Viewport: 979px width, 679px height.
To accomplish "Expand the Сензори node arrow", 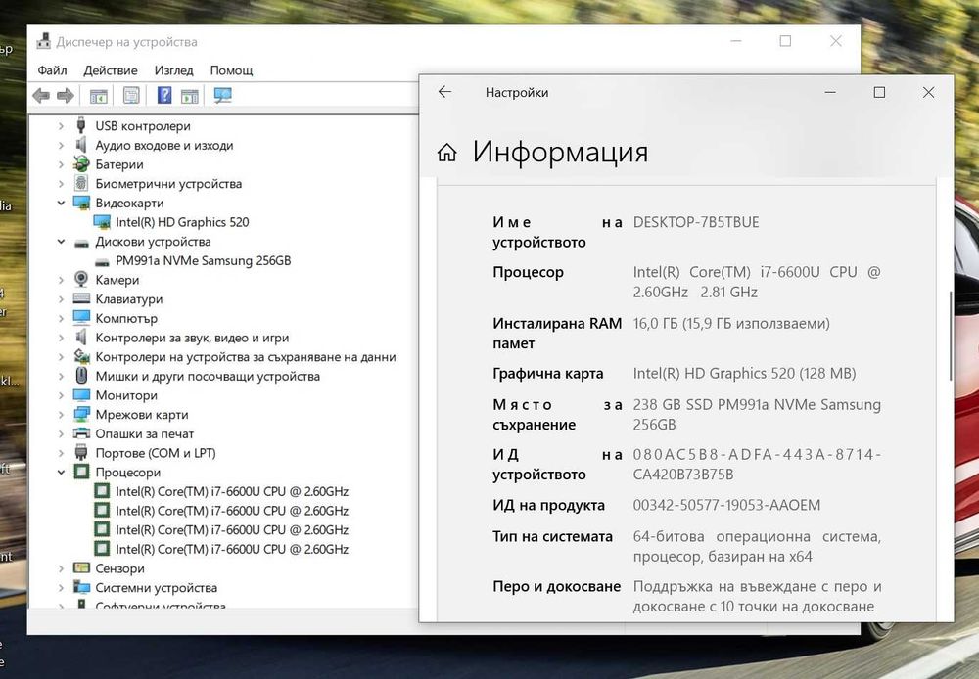I will pyautogui.click(x=61, y=568).
